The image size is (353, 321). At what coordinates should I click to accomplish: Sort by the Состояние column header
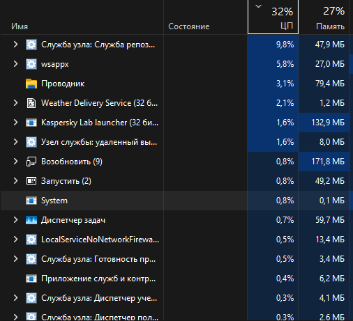coord(205,17)
